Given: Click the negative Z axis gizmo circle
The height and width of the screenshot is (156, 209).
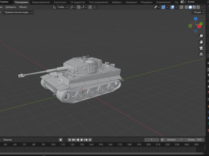Looking at the screenshot, I should [196, 31].
